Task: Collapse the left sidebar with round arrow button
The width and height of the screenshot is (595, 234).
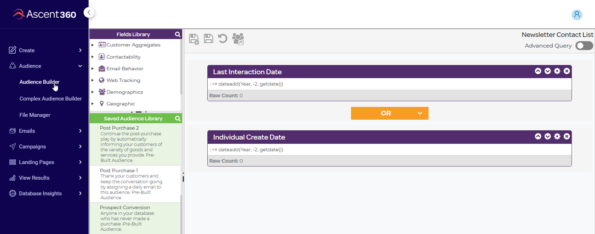Action: click(89, 12)
